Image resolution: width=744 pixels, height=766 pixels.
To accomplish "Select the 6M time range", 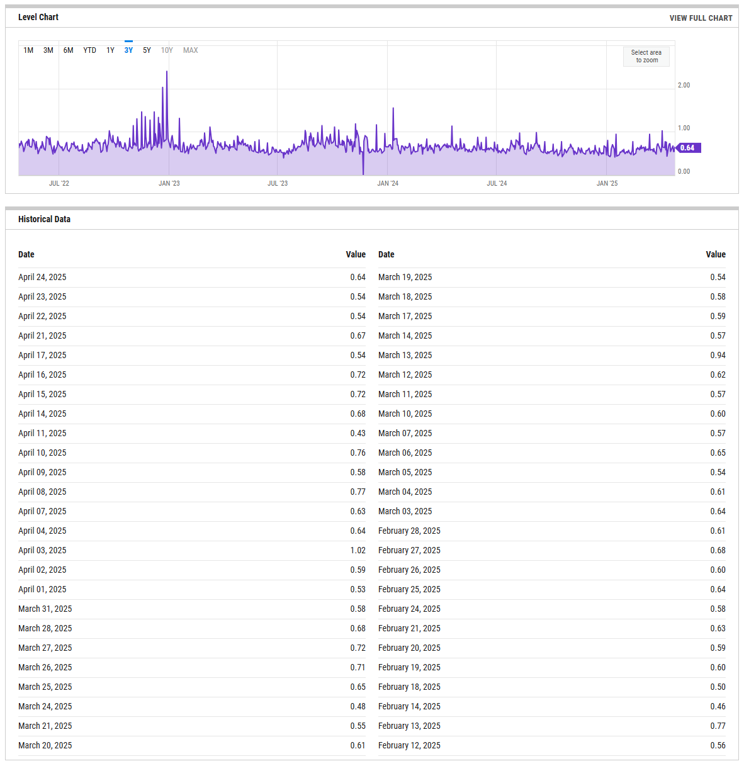I will pos(68,50).
